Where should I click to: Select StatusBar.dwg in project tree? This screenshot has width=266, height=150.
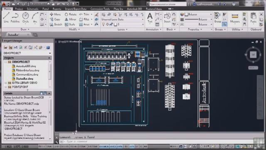click(25, 79)
